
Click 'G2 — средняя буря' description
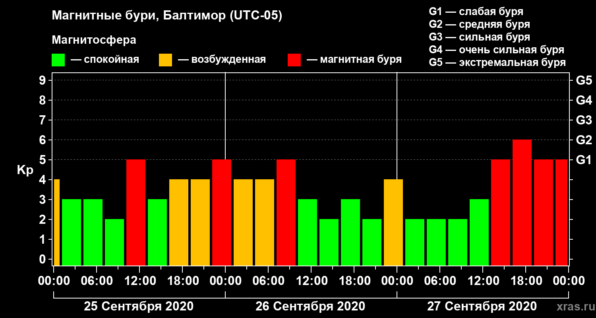pos(479,24)
